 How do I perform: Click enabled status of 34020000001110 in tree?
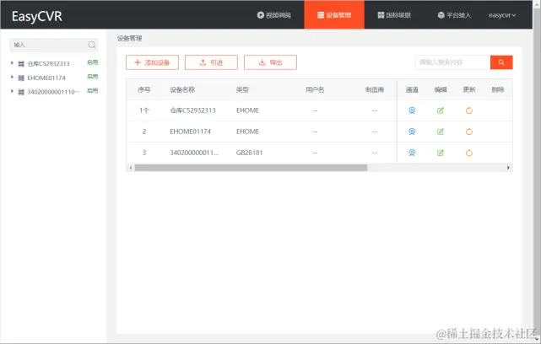tap(93, 91)
